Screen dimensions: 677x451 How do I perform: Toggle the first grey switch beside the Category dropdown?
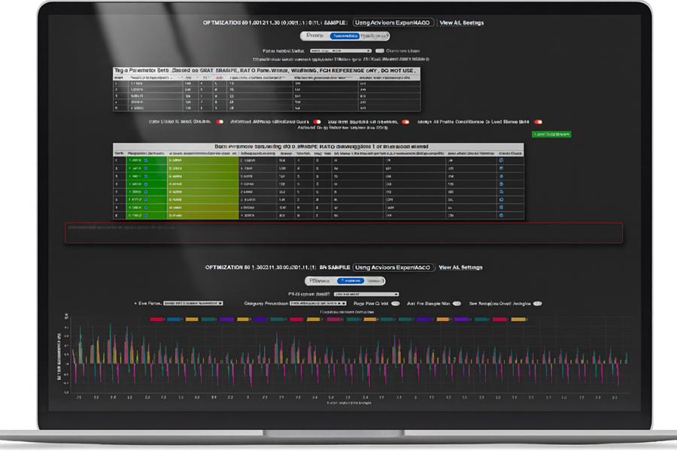[395, 304]
